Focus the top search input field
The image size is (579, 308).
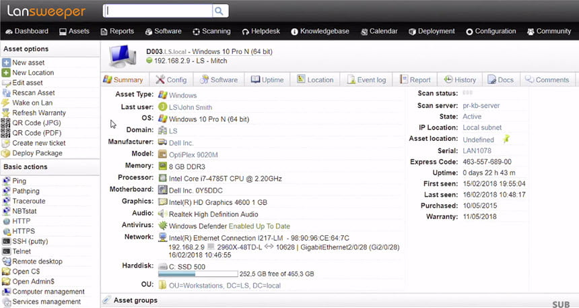(158, 11)
